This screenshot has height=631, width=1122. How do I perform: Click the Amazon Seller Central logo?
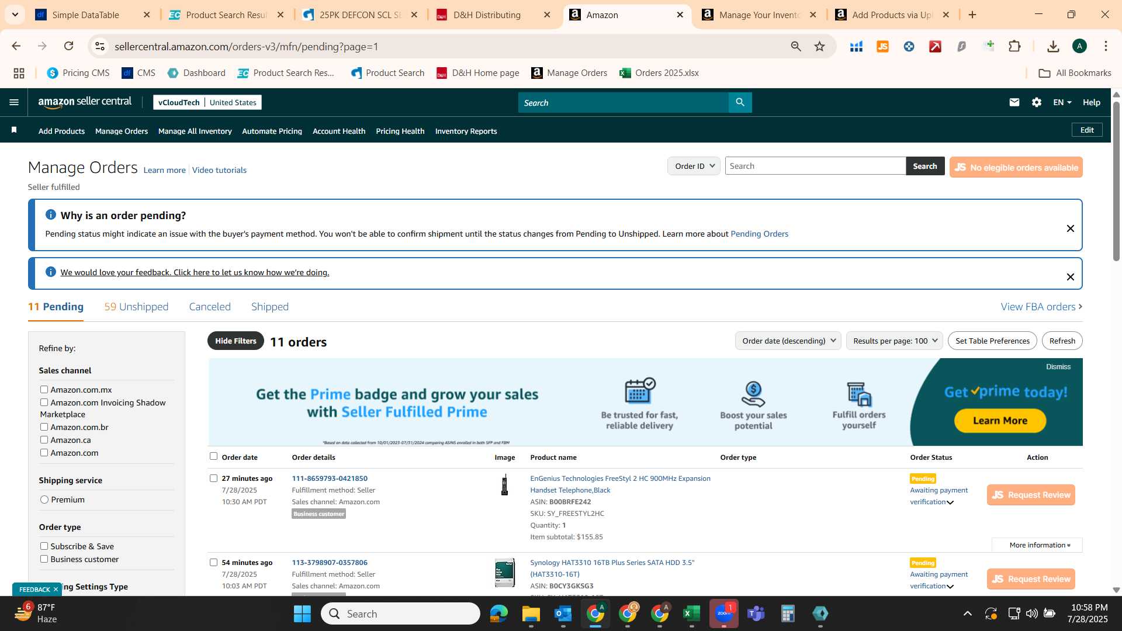pyautogui.click(x=85, y=102)
